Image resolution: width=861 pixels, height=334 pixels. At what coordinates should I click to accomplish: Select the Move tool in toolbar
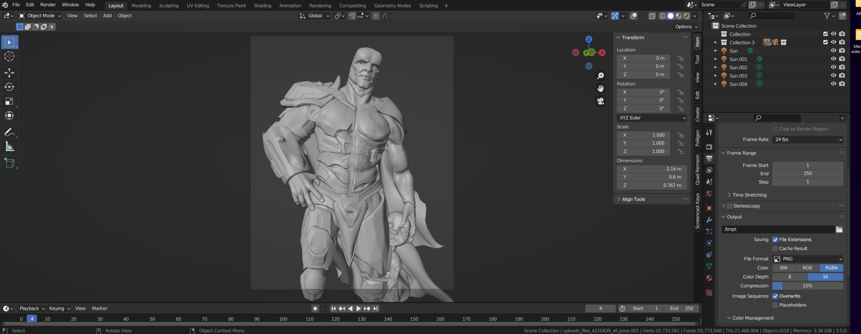tap(9, 73)
